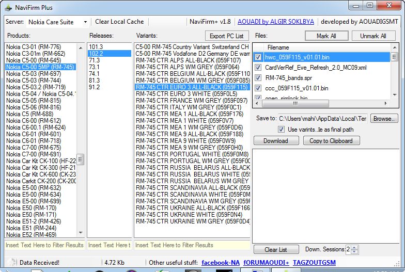Select product Nokia C7-00 (RM-675)
The width and height of the screenshot is (405, 272).
40,148
